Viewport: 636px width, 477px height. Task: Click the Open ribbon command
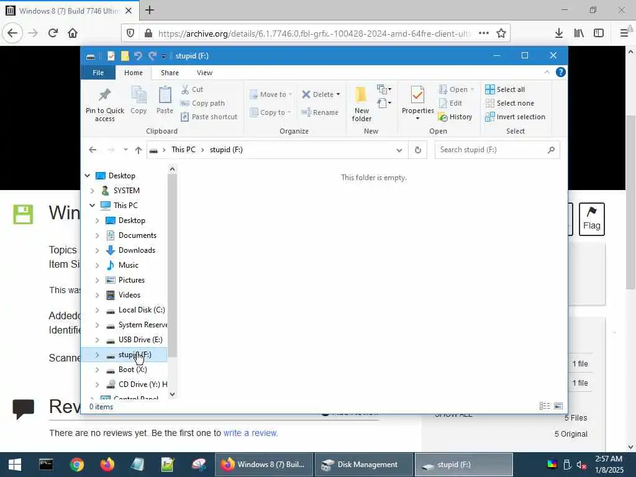pyautogui.click(x=457, y=89)
